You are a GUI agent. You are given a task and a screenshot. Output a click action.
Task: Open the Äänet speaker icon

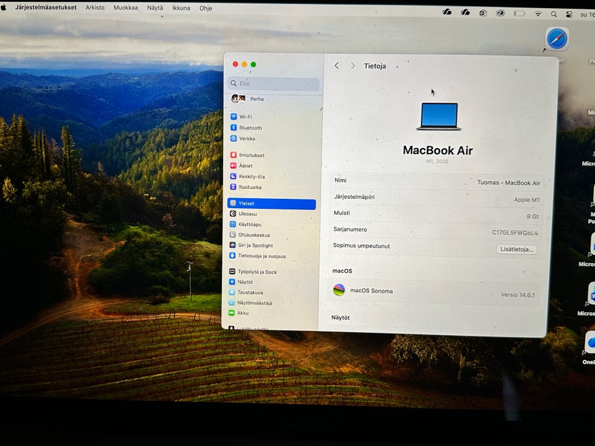234,165
